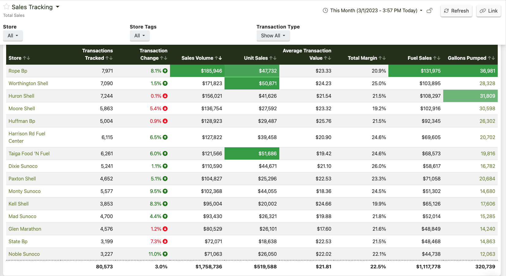Expand the Transaction Type Show All dropdown

pyautogui.click(x=273, y=36)
